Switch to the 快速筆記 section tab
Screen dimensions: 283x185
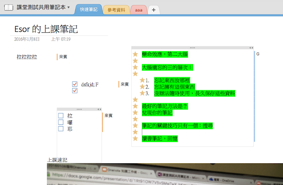click(x=88, y=10)
